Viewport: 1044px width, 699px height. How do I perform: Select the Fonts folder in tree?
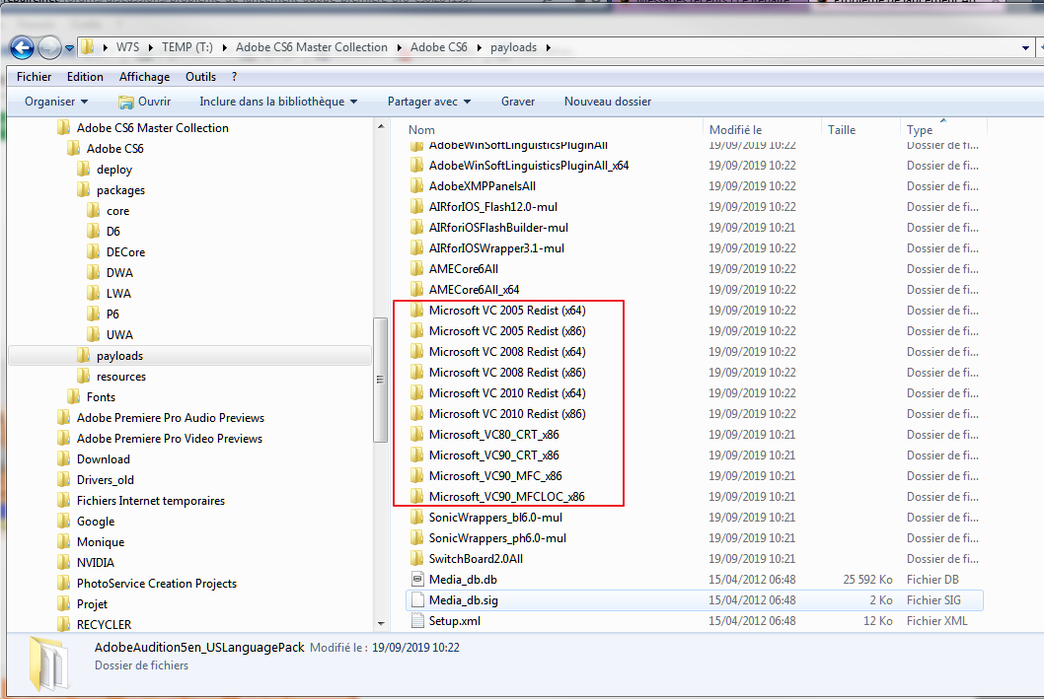point(101,396)
